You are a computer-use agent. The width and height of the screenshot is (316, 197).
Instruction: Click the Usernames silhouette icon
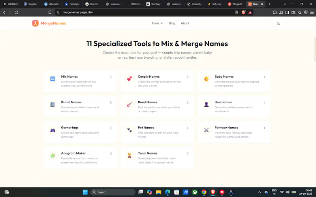(x=206, y=104)
